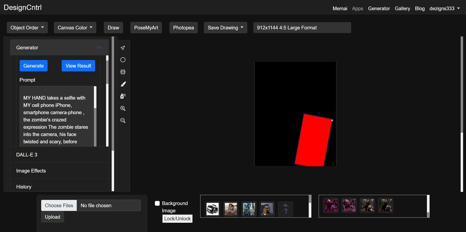Select the circle shape tool
Screen dimensions: 466x232
123,59
